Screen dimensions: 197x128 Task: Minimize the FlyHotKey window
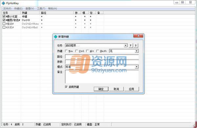(x=177, y=2)
